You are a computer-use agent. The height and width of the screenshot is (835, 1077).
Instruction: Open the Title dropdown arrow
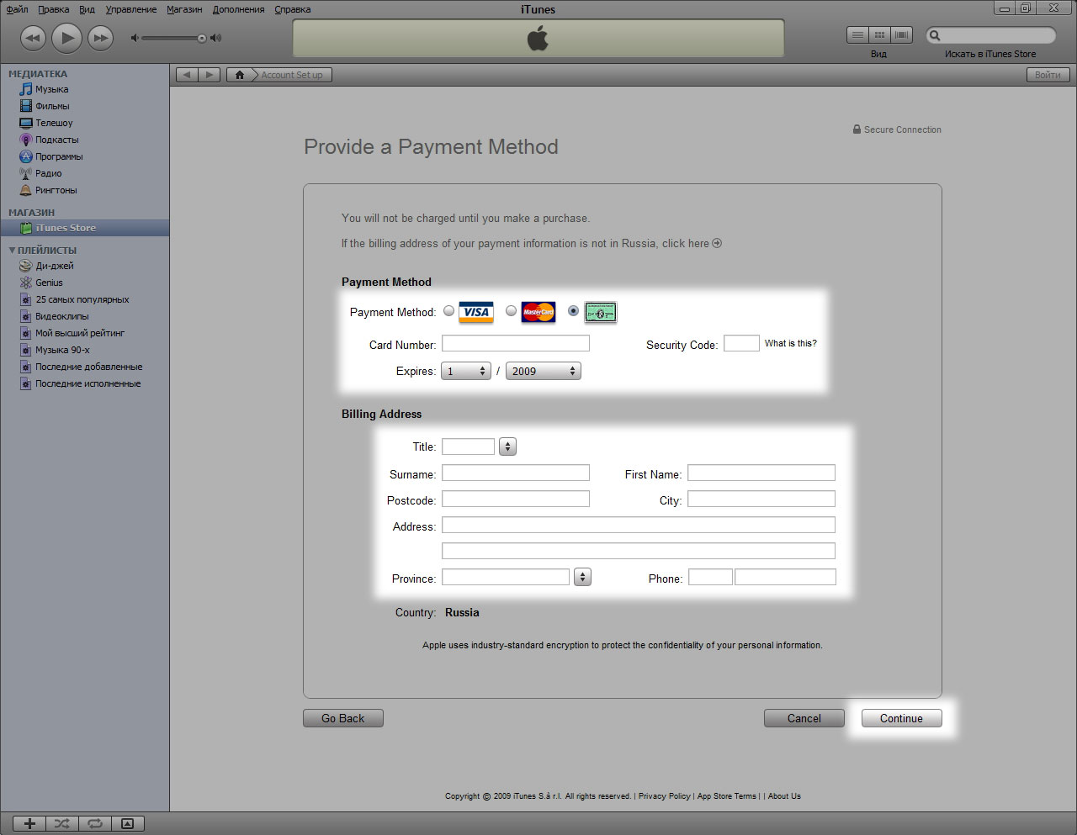(x=507, y=447)
